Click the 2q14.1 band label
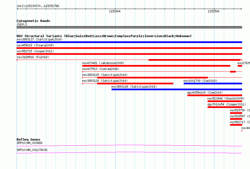 click(22, 24)
